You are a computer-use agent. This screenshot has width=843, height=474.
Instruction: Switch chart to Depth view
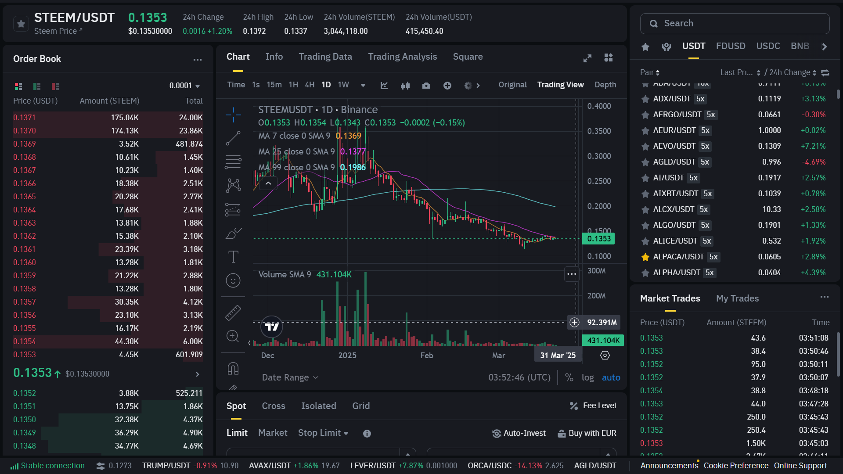(605, 85)
